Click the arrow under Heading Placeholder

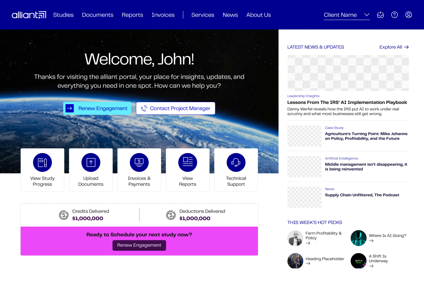click(x=308, y=263)
